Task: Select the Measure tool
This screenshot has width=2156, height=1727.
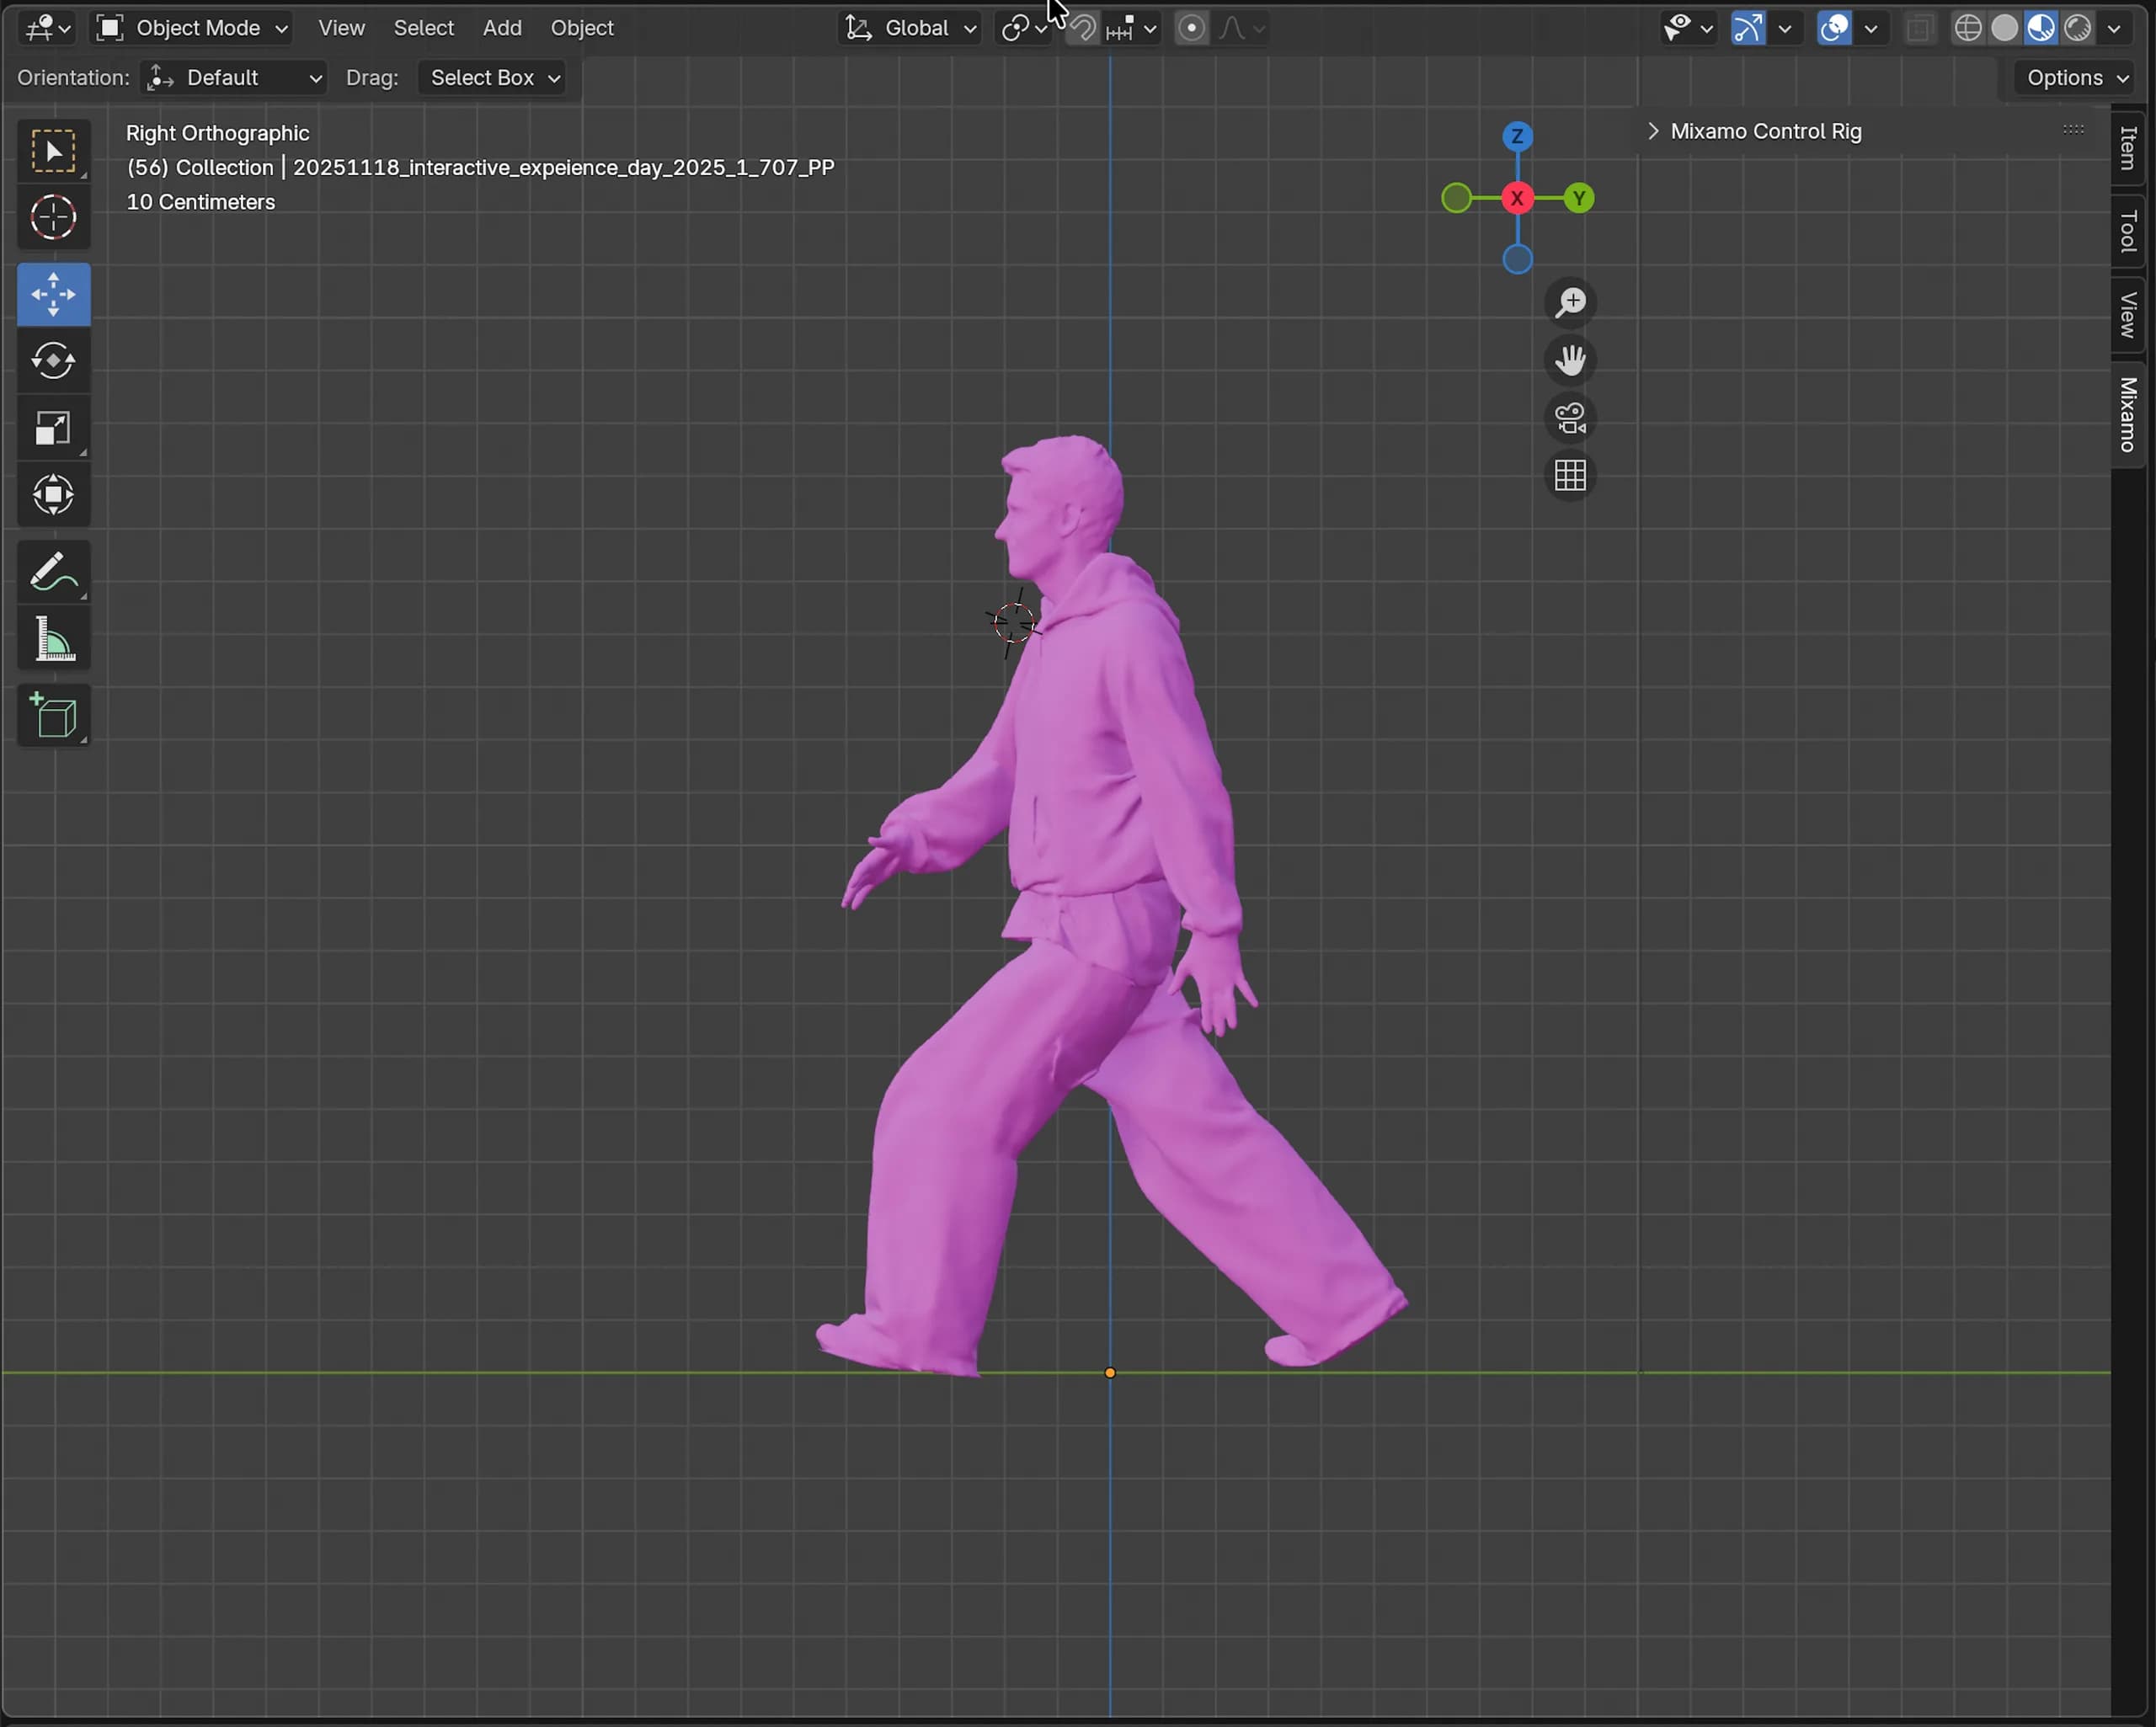Action: (53, 639)
